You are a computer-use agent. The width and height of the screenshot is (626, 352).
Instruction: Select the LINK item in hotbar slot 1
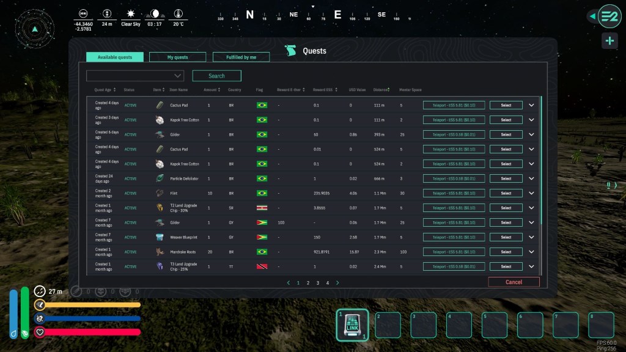(x=353, y=324)
